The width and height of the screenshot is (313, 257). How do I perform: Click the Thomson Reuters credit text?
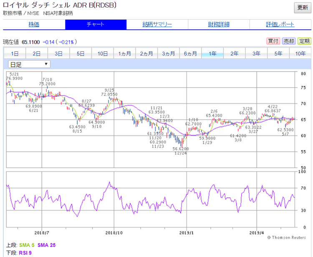(x=287, y=237)
